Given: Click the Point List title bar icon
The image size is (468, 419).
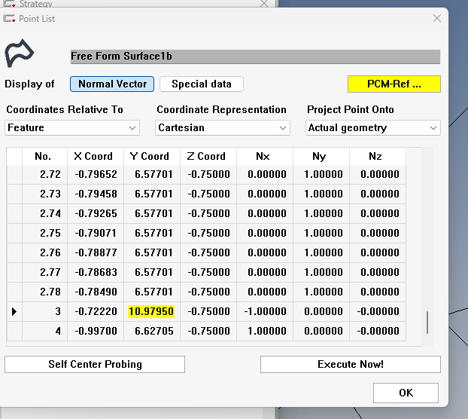Looking at the screenshot, I should click(9, 18).
